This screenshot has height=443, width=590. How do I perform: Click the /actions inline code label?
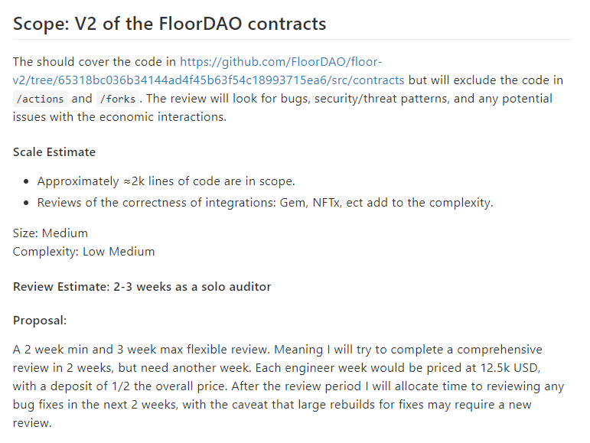pos(41,99)
